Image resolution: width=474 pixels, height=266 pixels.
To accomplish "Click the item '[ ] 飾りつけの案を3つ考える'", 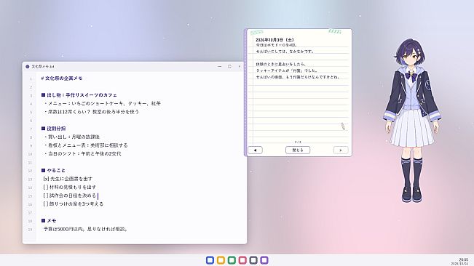I will click(x=73, y=204).
